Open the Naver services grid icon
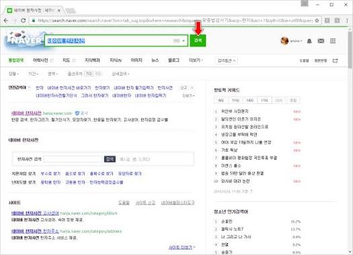 [333, 41]
